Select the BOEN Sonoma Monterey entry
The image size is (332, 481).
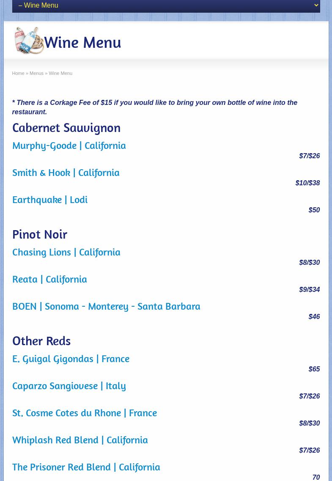tap(106, 306)
